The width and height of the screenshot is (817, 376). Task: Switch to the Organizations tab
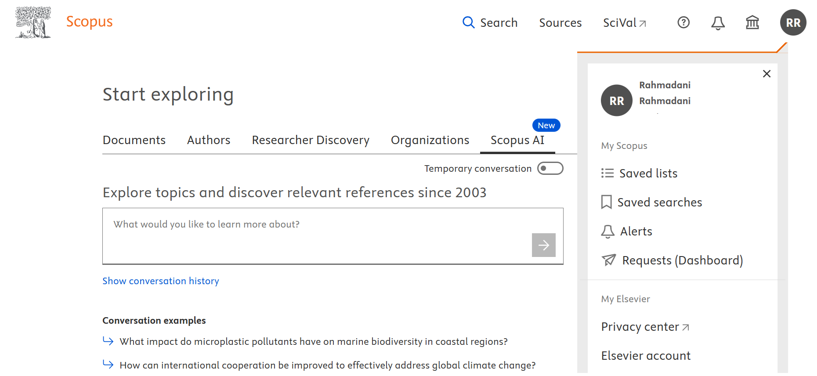tap(430, 140)
